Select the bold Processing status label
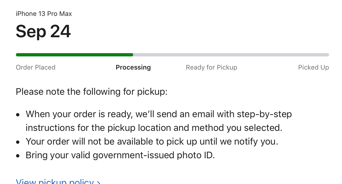Image resolution: width=342 pixels, height=184 pixels. coord(133,67)
